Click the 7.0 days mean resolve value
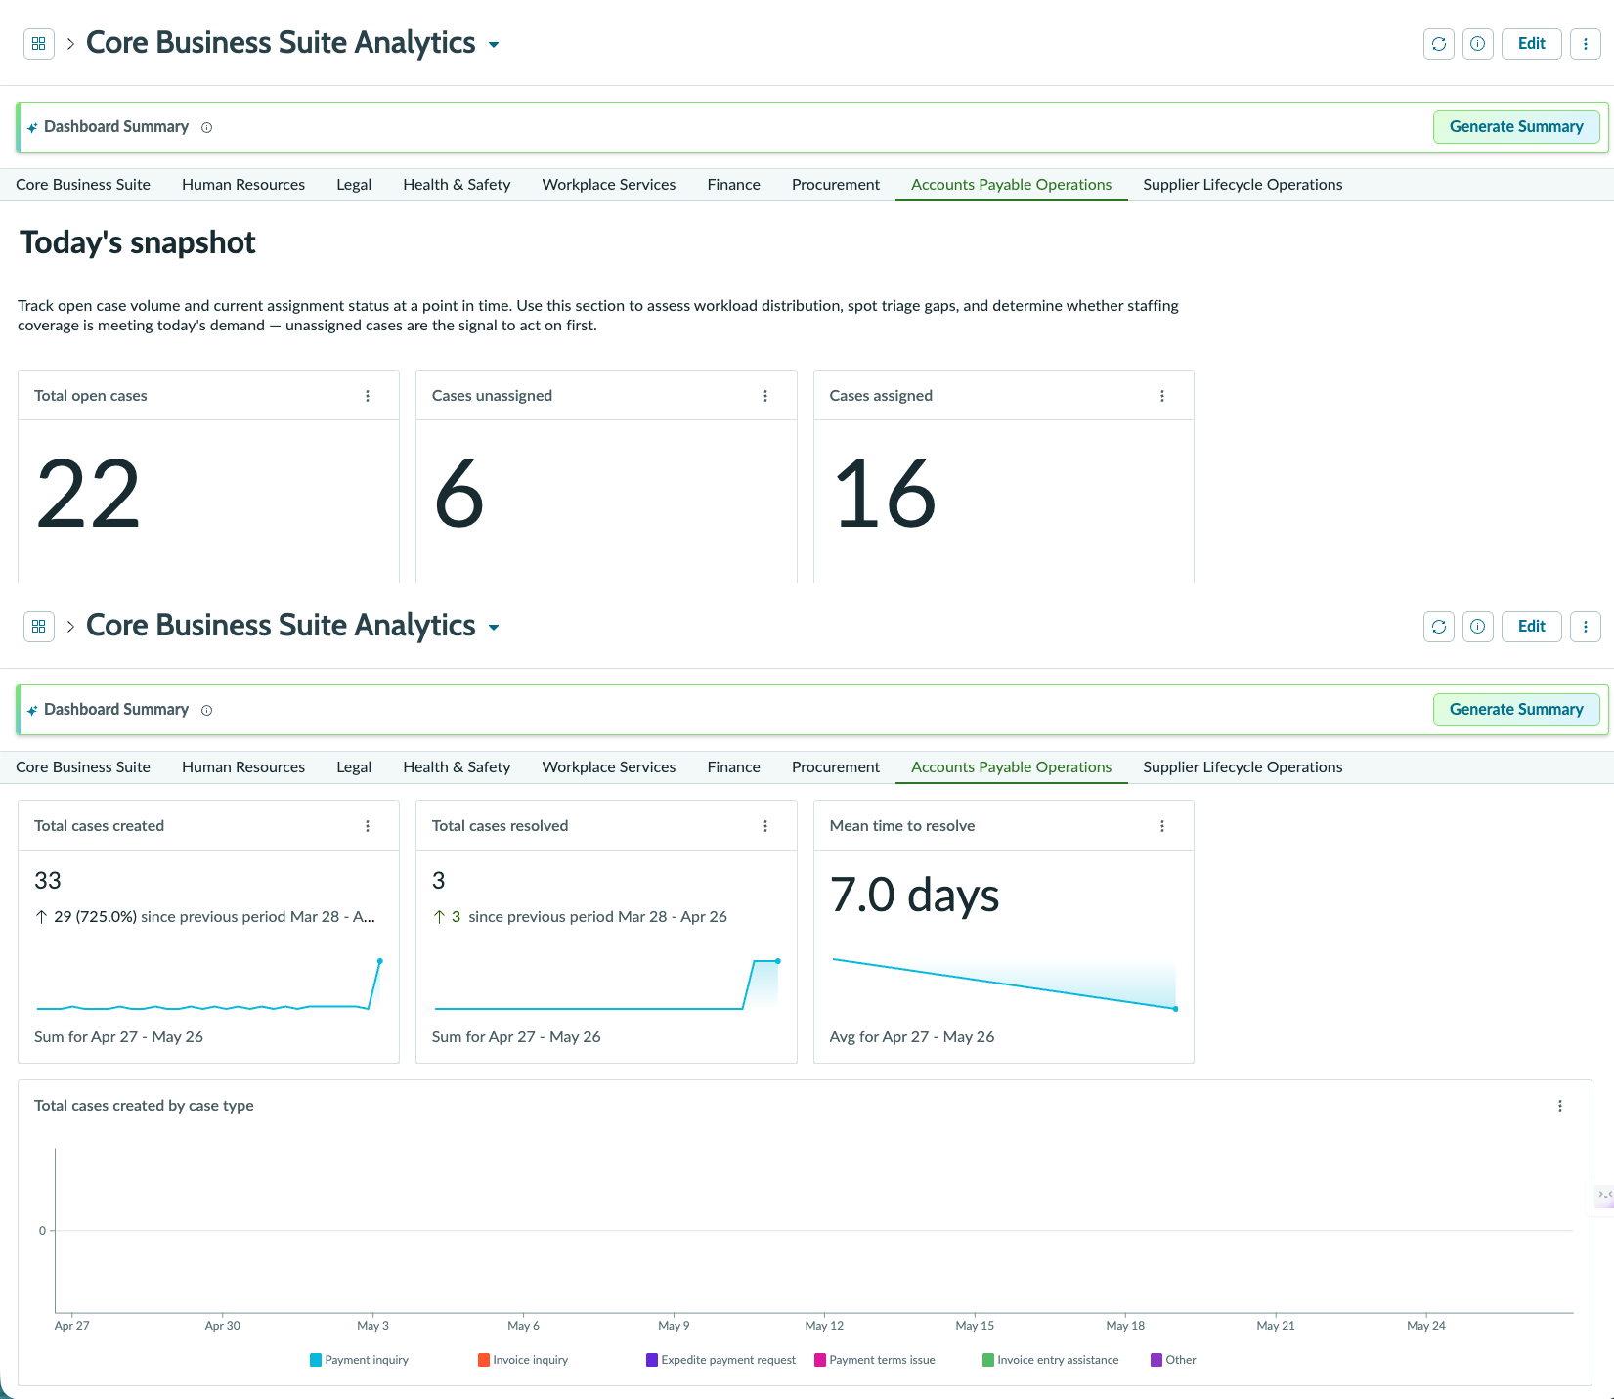 pyautogui.click(x=915, y=895)
